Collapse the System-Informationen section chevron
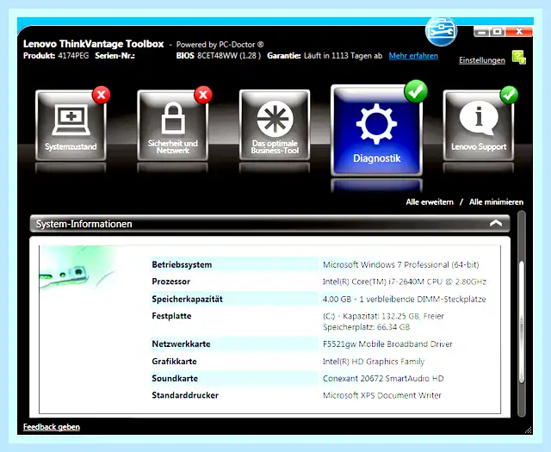The image size is (551, 452). pos(496,223)
